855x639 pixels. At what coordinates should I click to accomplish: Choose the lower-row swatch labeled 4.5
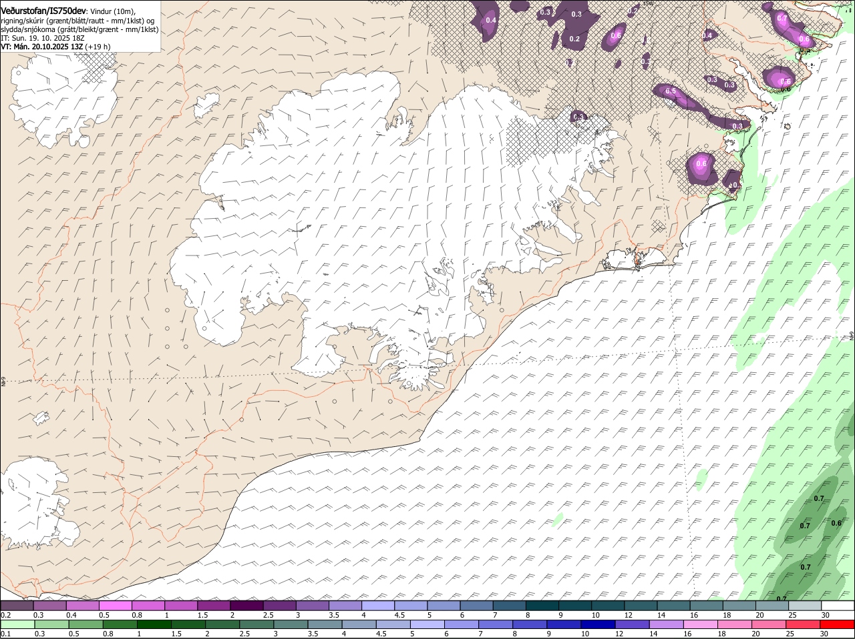pyautogui.click(x=393, y=624)
